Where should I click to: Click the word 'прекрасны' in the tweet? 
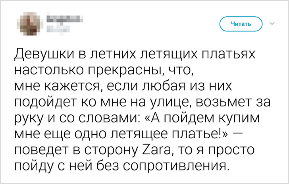coord(127,70)
